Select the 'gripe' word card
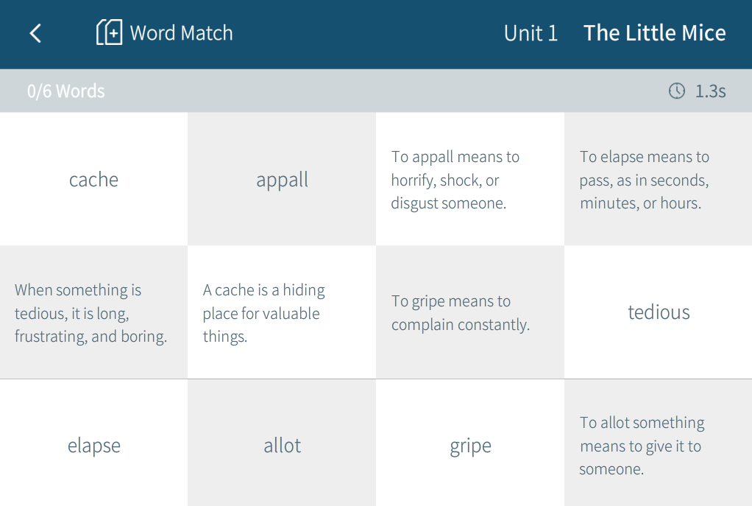The height and width of the screenshot is (506, 752). click(470, 446)
